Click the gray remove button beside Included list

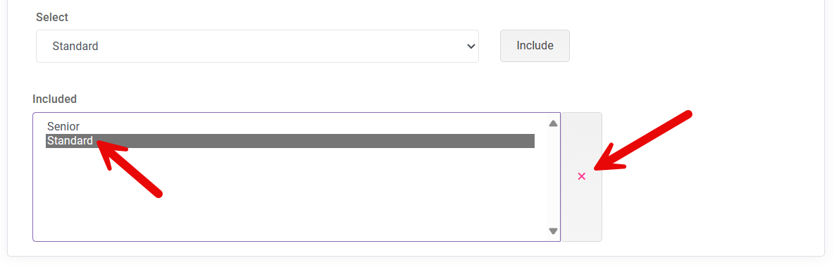[x=581, y=177]
